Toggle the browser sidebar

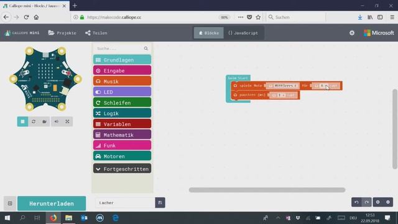click(x=380, y=17)
